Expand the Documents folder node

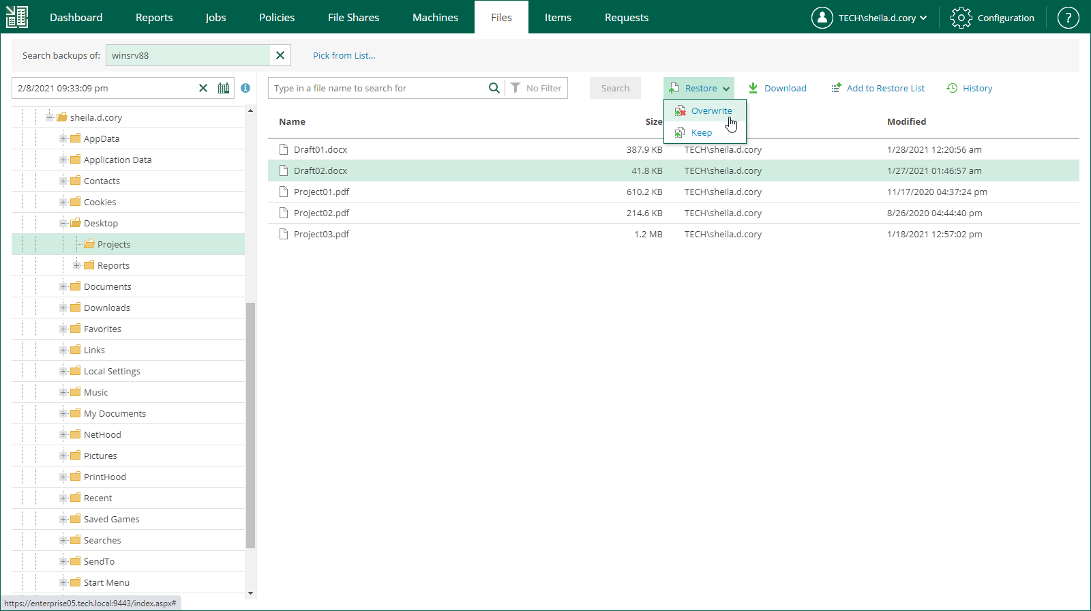63,286
